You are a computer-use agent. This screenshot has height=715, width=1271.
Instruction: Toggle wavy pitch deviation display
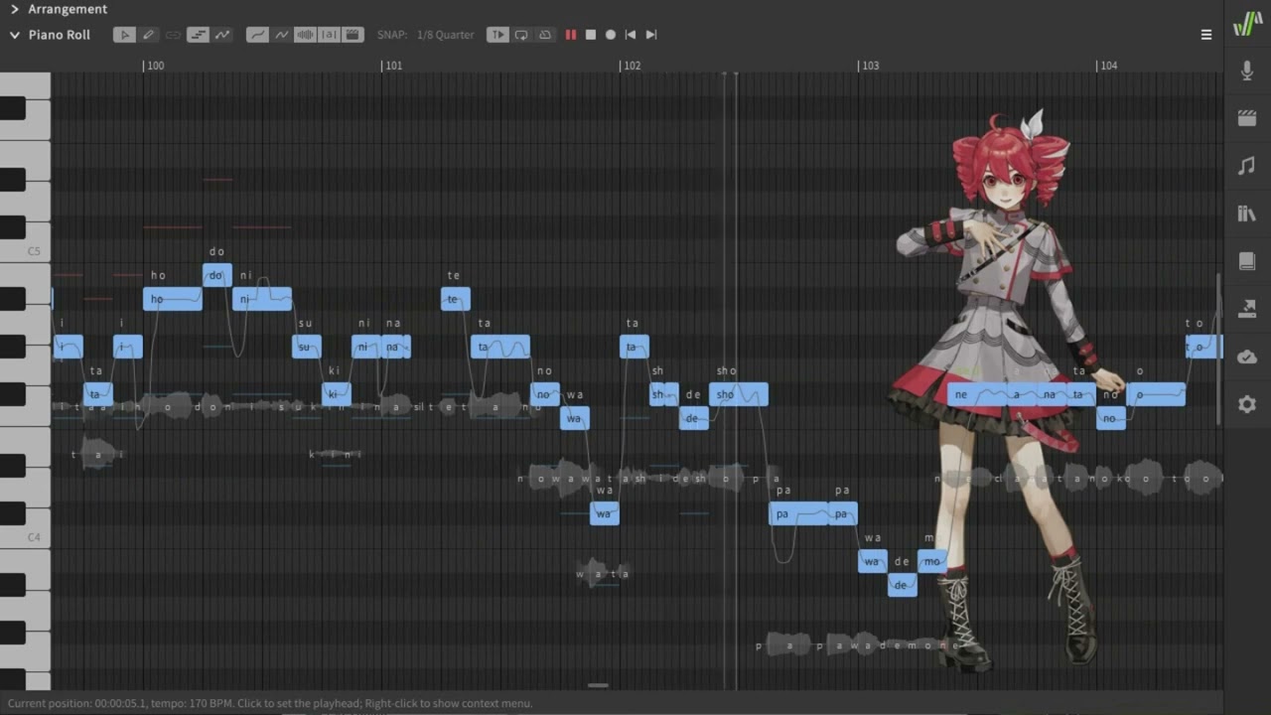(281, 35)
